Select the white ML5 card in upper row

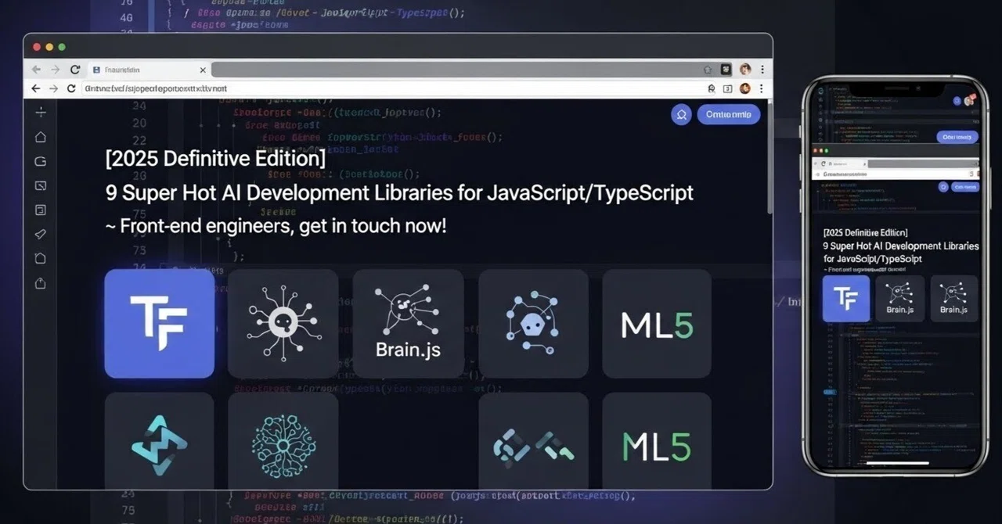click(657, 324)
